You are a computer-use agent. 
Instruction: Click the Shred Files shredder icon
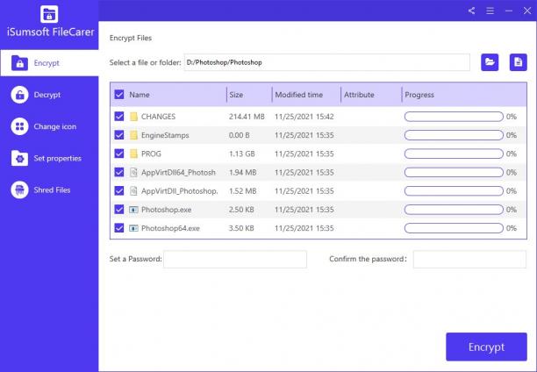click(19, 190)
